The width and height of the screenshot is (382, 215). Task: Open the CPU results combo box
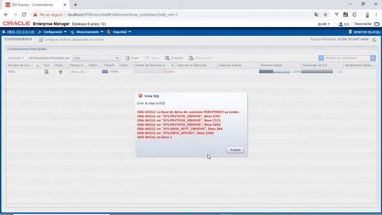pos(96,58)
